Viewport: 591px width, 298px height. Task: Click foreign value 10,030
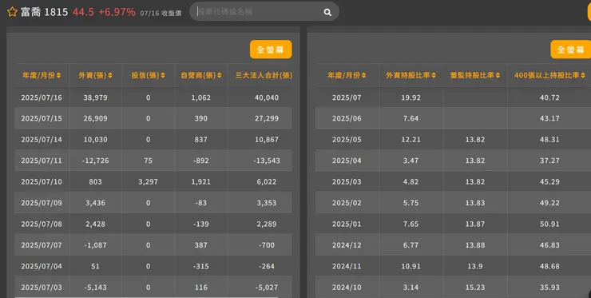point(95,140)
